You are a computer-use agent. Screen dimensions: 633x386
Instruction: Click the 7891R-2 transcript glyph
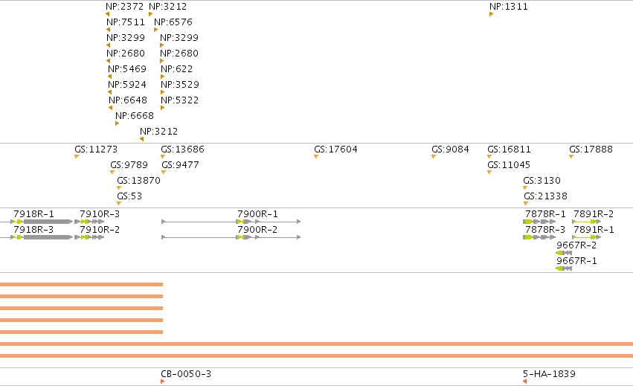(587, 222)
